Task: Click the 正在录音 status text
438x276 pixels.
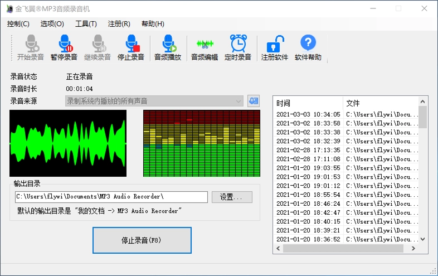Action: tap(79, 76)
